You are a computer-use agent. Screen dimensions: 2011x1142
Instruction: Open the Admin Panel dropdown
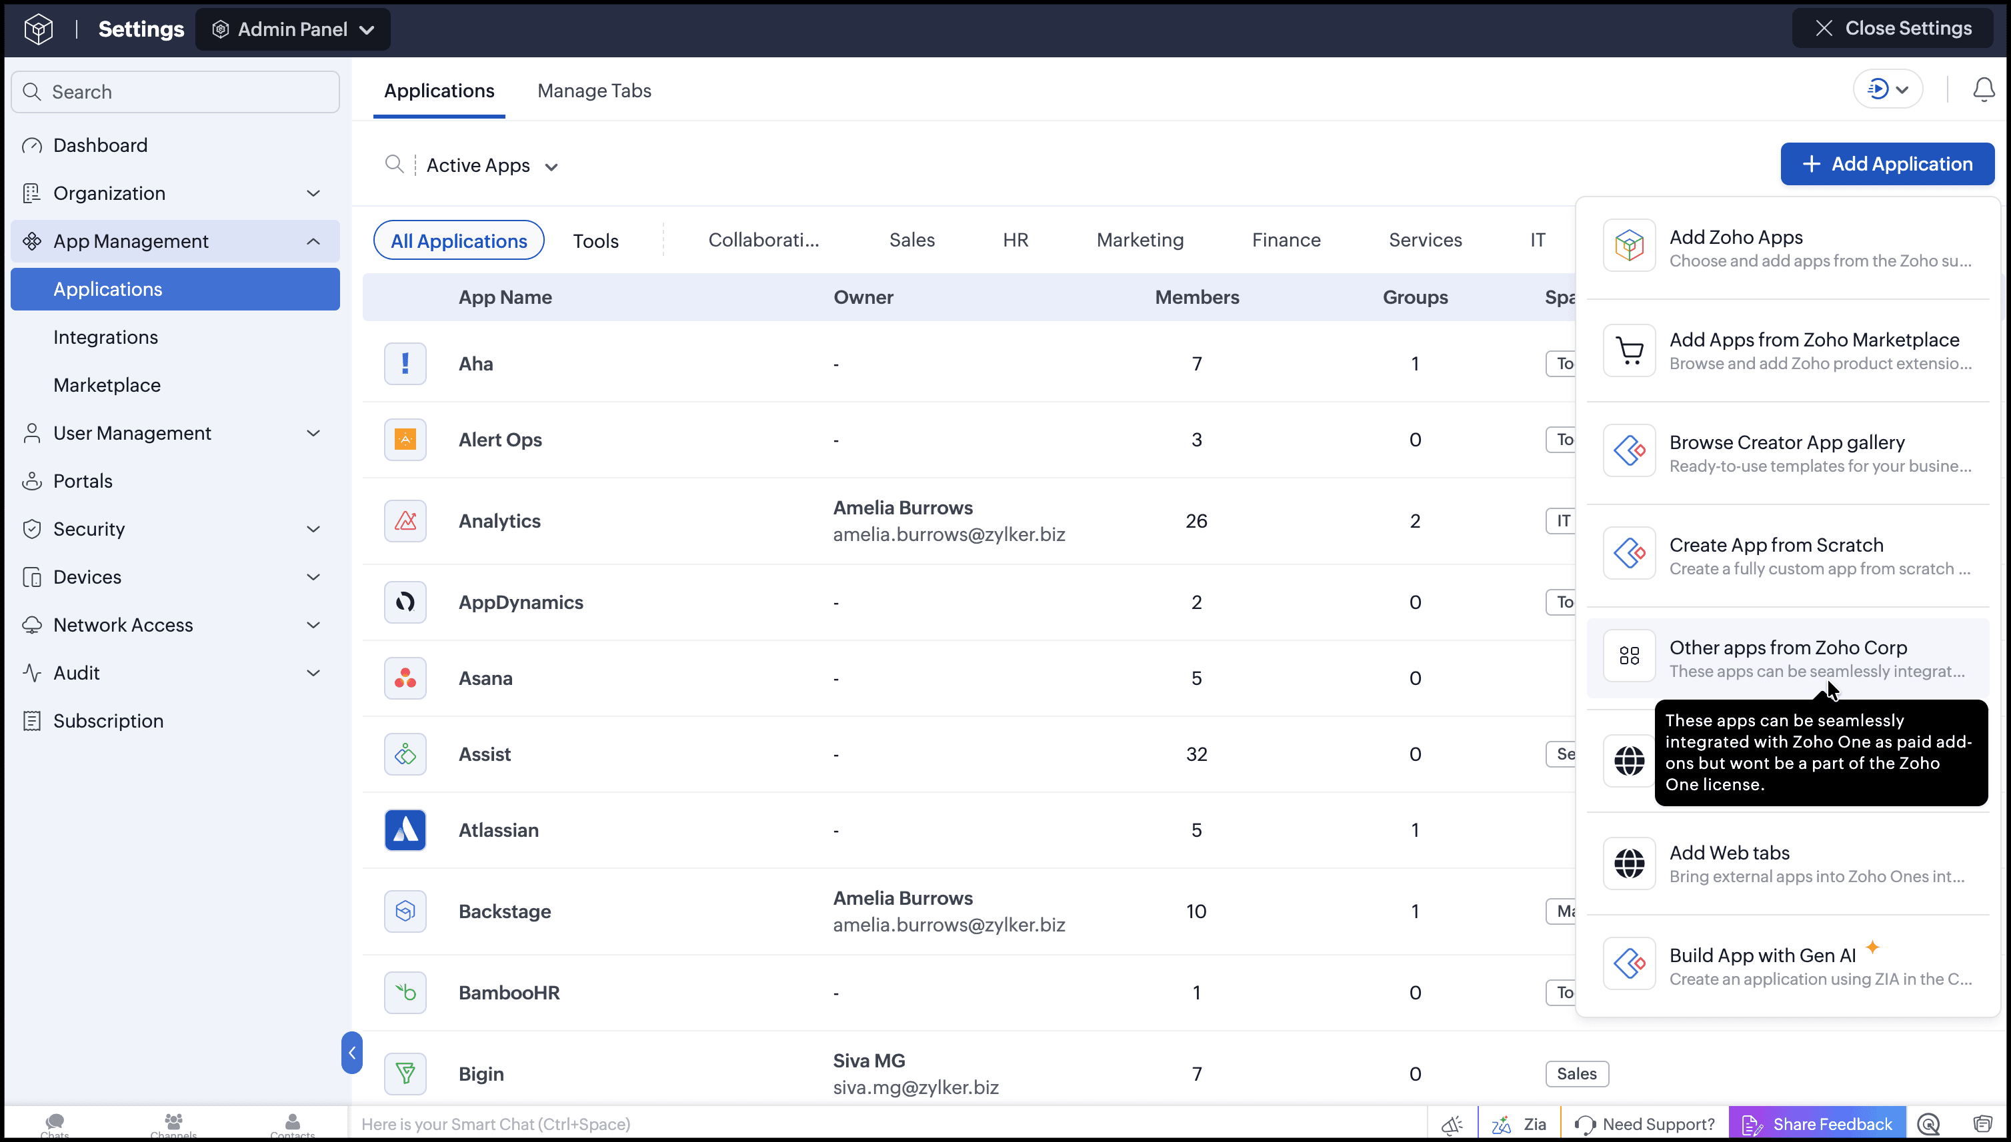293,29
